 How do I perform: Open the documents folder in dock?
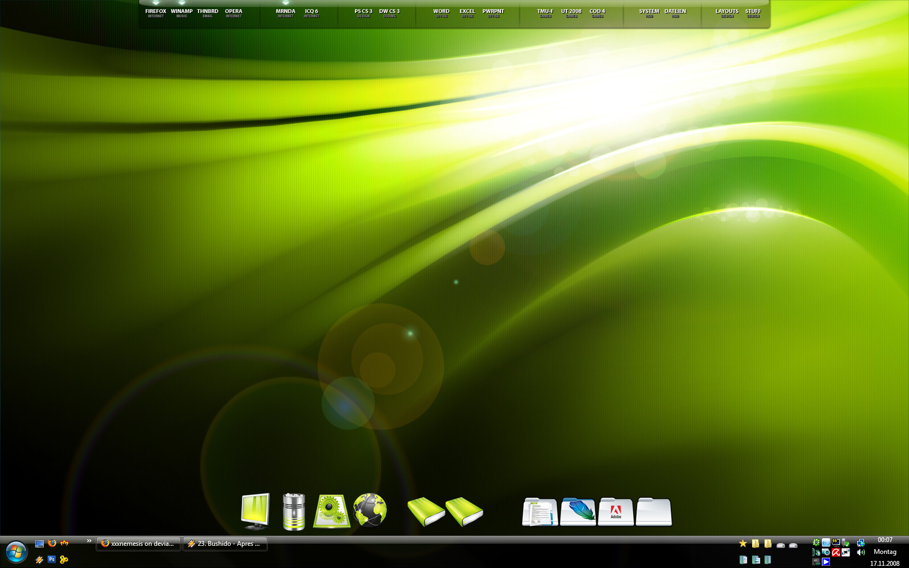(540, 512)
